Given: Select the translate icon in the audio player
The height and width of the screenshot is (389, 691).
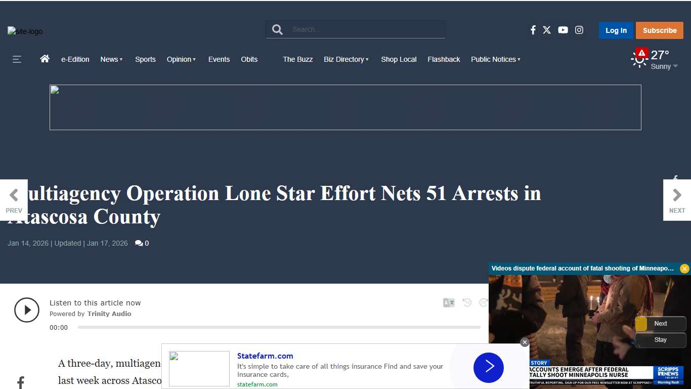Looking at the screenshot, I should 448,302.
